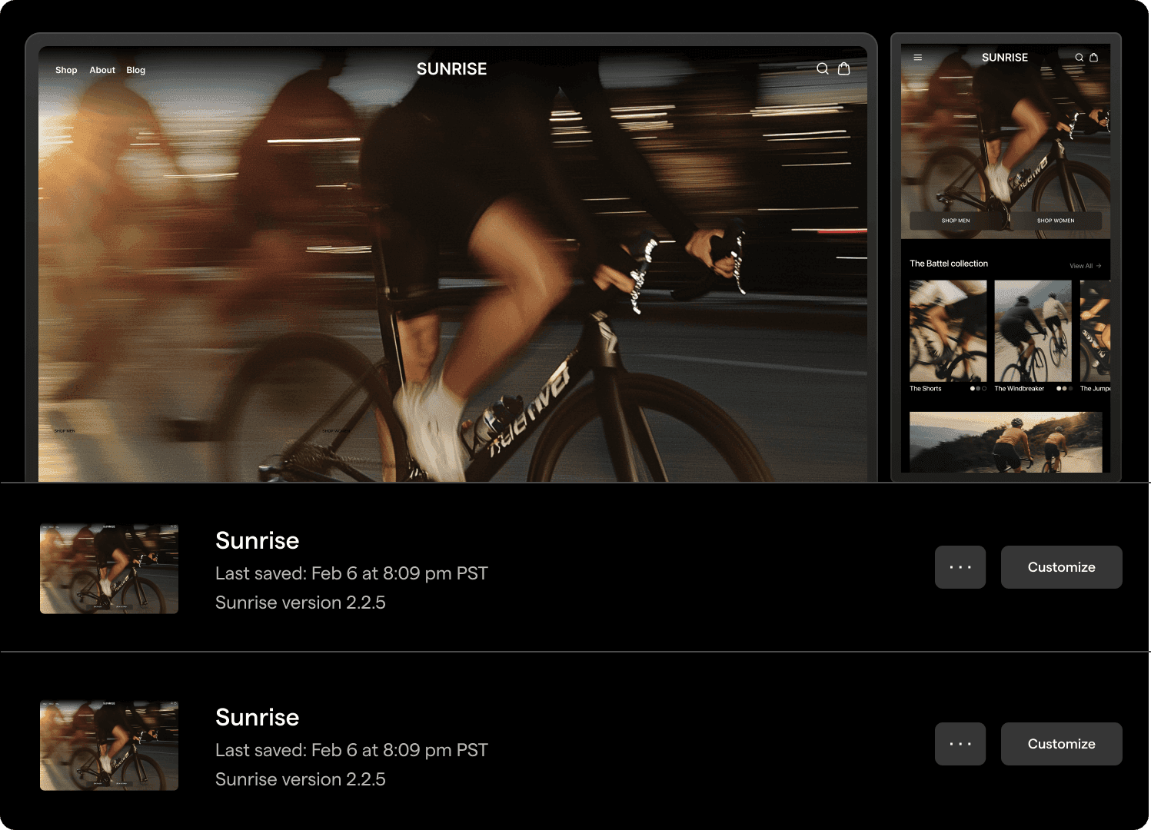The image size is (1151, 830).
Task: Open the hamburger menu in mobile preview
Action: tap(917, 58)
